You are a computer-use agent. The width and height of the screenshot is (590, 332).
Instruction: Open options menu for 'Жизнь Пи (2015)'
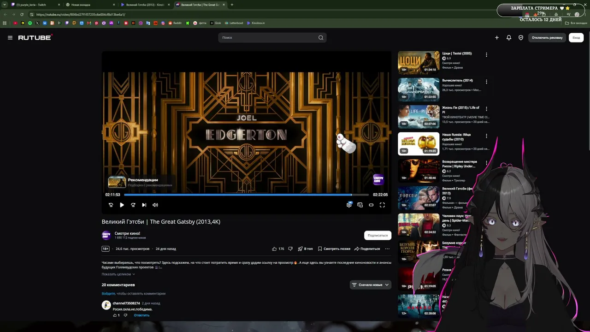tap(486, 109)
